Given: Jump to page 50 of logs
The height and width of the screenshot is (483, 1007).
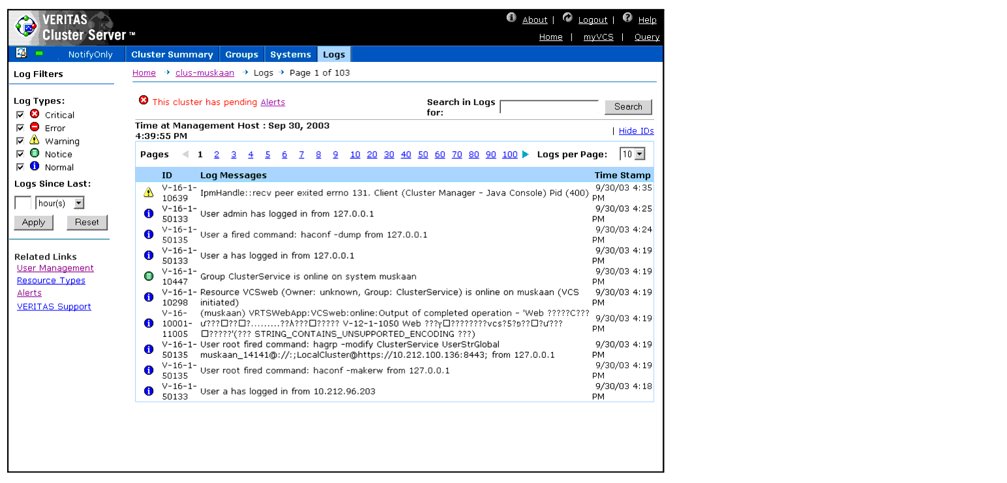Looking at the screenshot, I should (423, 154).
